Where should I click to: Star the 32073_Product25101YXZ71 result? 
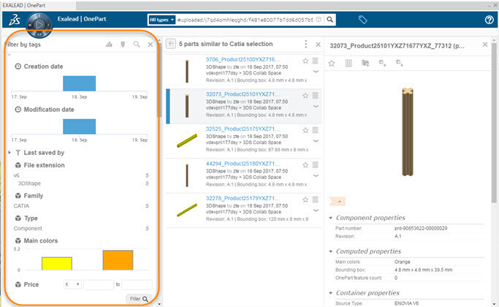[x=305, y=96]
